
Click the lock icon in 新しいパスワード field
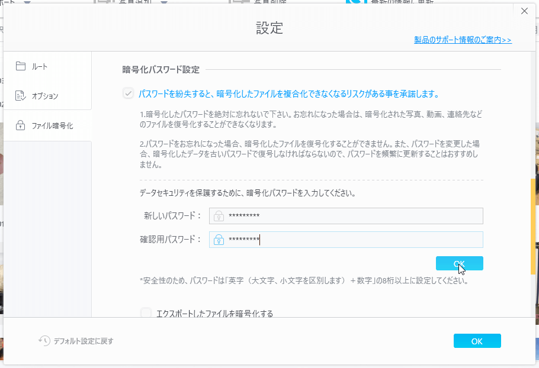coord(219,216)
